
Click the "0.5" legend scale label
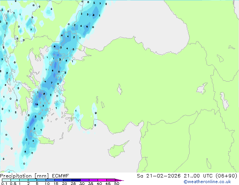click(13, 183)
